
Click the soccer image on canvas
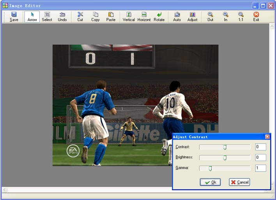[135, 105]
